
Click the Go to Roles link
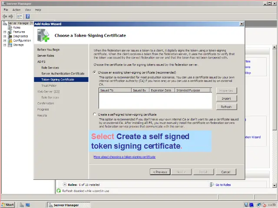point(223,185)
